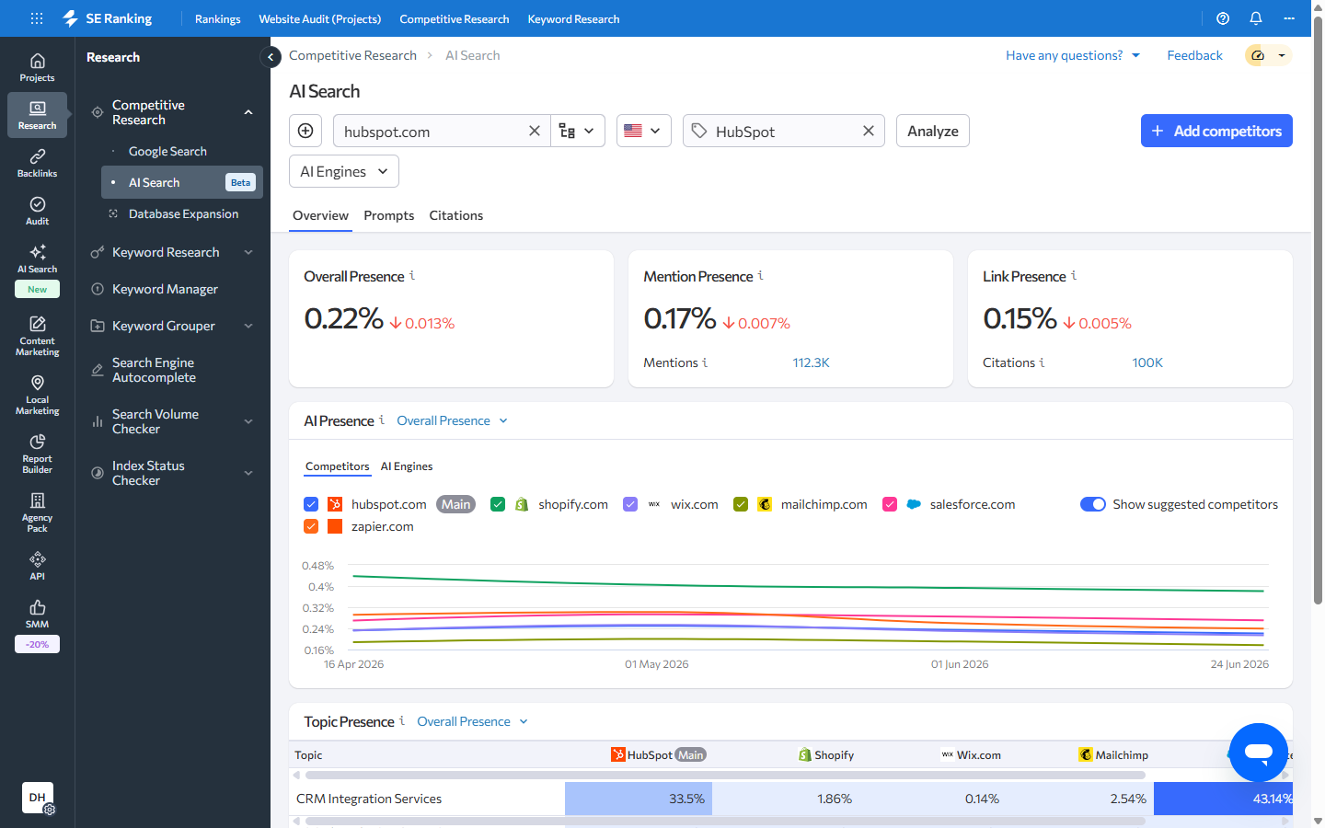The image size is (1325, 828).
Task: Select the Overview tab
Action: (320, 215)
